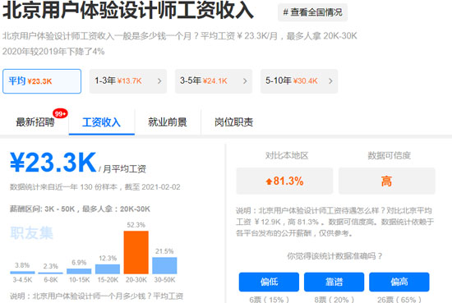
Task: Open the 岗位职责 tab
Action: 233,122
